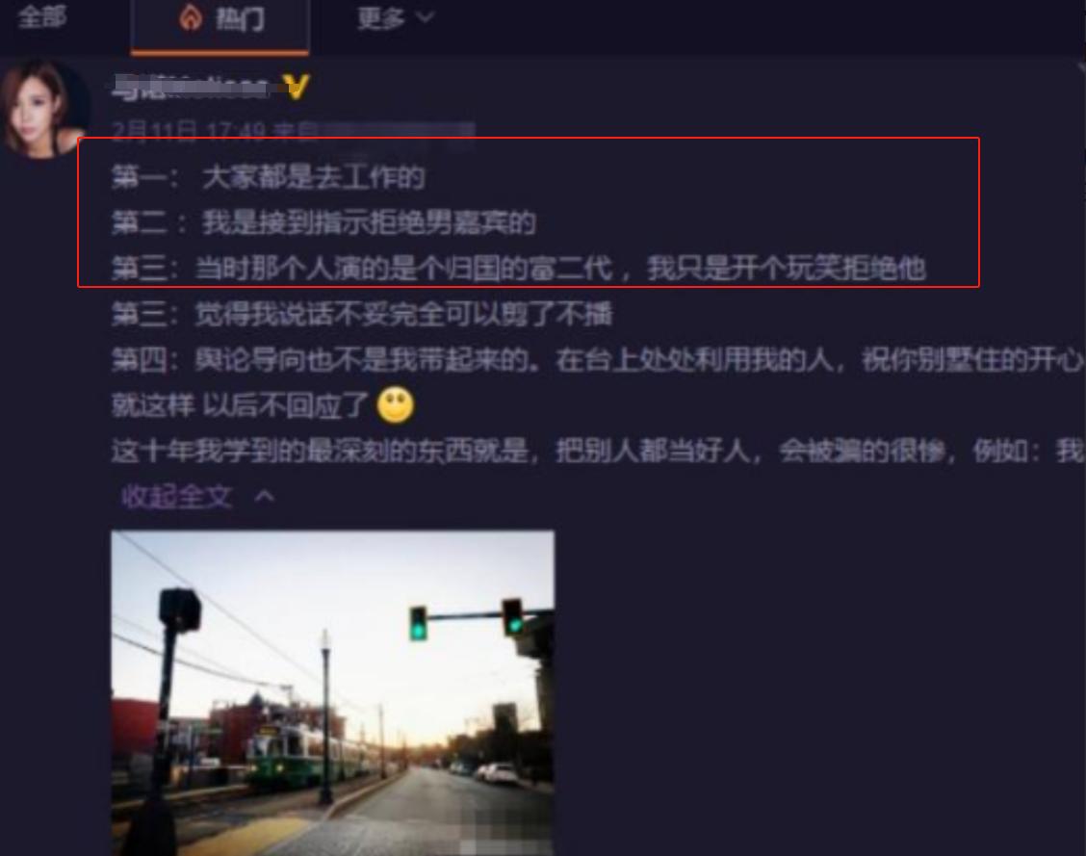Collapse post via 收起全文 link
This screenshot has width=1086, height=856.
(x=177, y=497)
